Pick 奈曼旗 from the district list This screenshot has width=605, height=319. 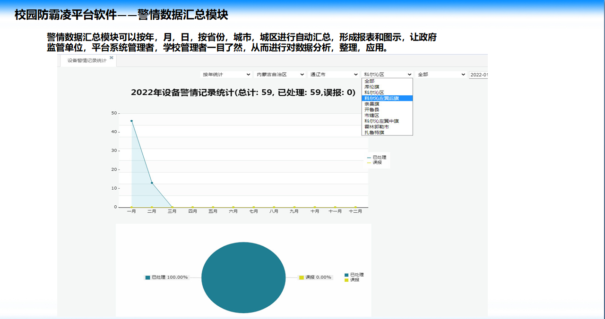pyautogui.click(x=372, y=104)
